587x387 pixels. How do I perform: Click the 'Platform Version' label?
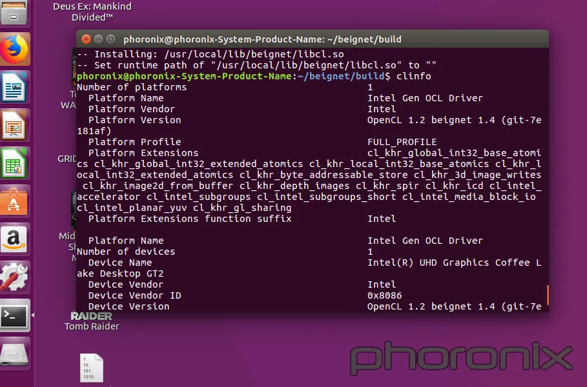point(134,120)
